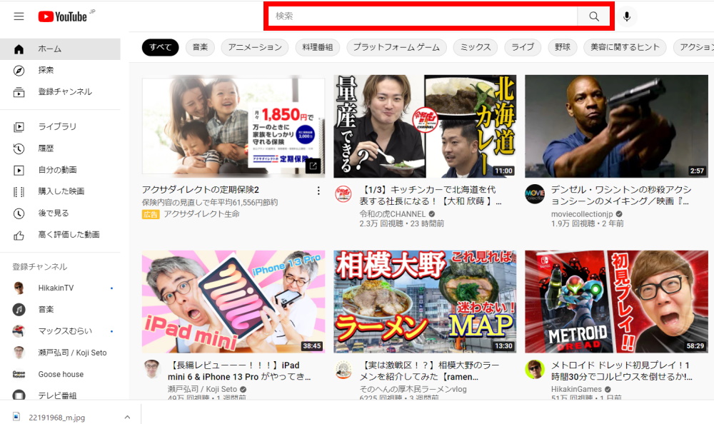Click the 自分の動画 play icon

pos(19,170)
